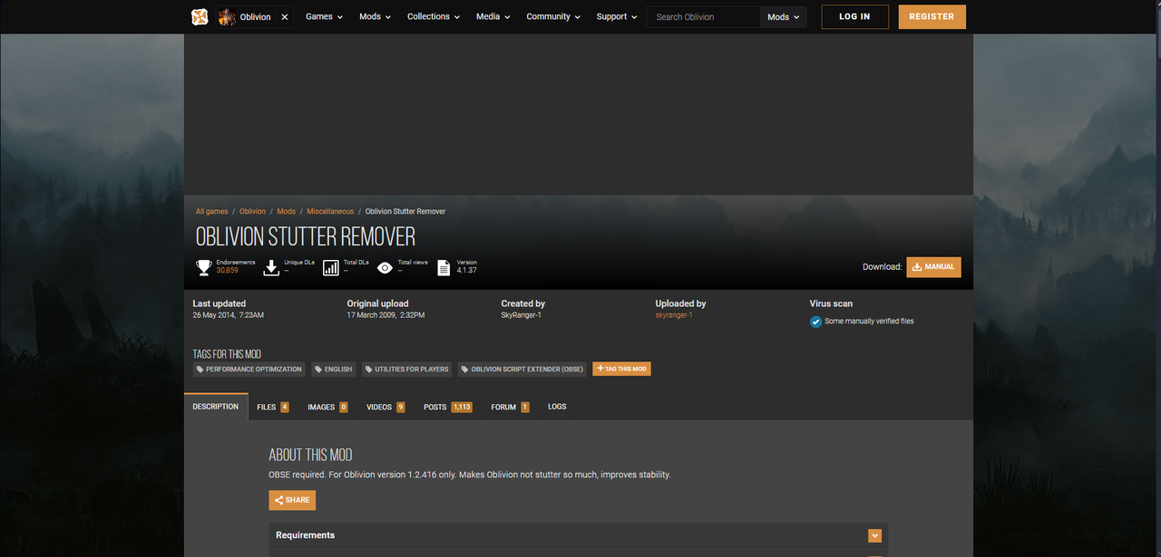
Task: Switch to the LOGS tab
Action: coord(557,407)
